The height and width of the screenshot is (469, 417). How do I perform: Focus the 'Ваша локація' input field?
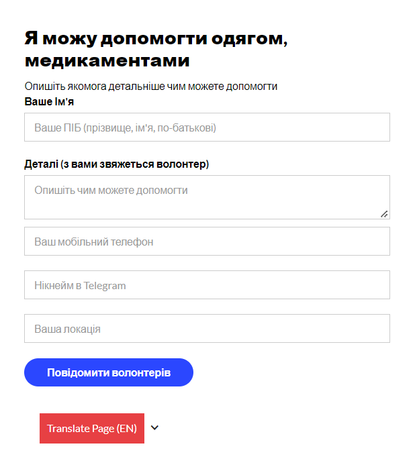[x=207, y=329]
